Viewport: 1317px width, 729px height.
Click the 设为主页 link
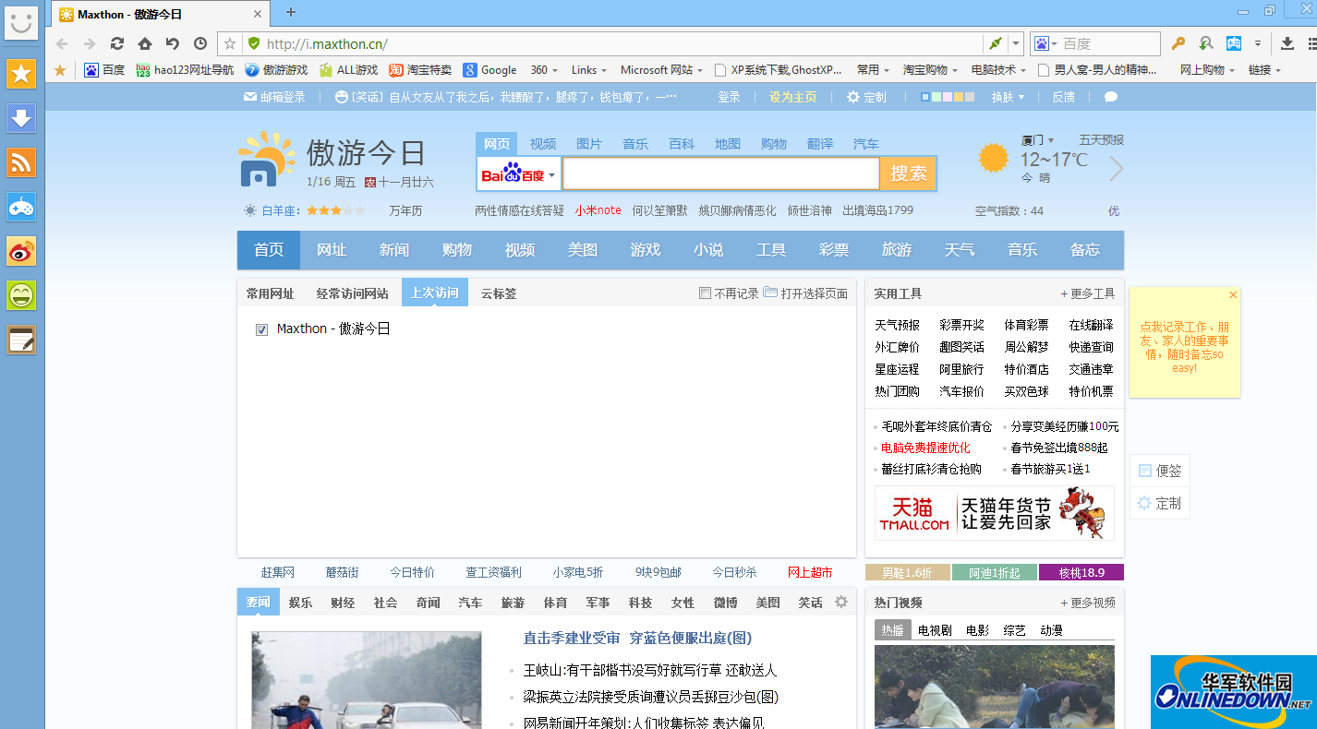click(793, 97)
